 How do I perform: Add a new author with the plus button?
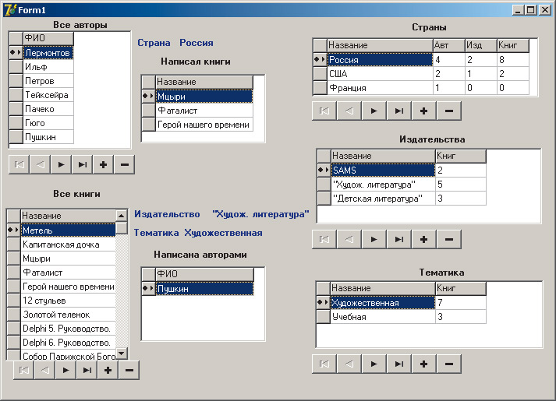click(x=103, y=164)
